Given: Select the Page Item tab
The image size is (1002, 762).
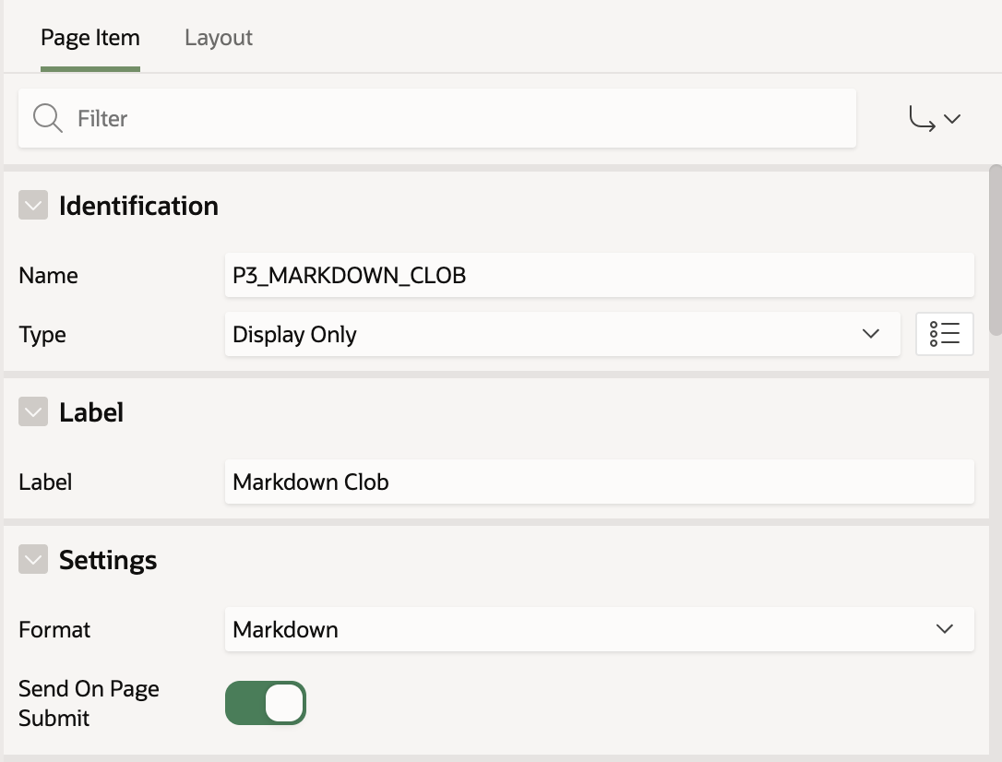Looking at the screenshot, I should pyautogui.click(x=90, y=38).
